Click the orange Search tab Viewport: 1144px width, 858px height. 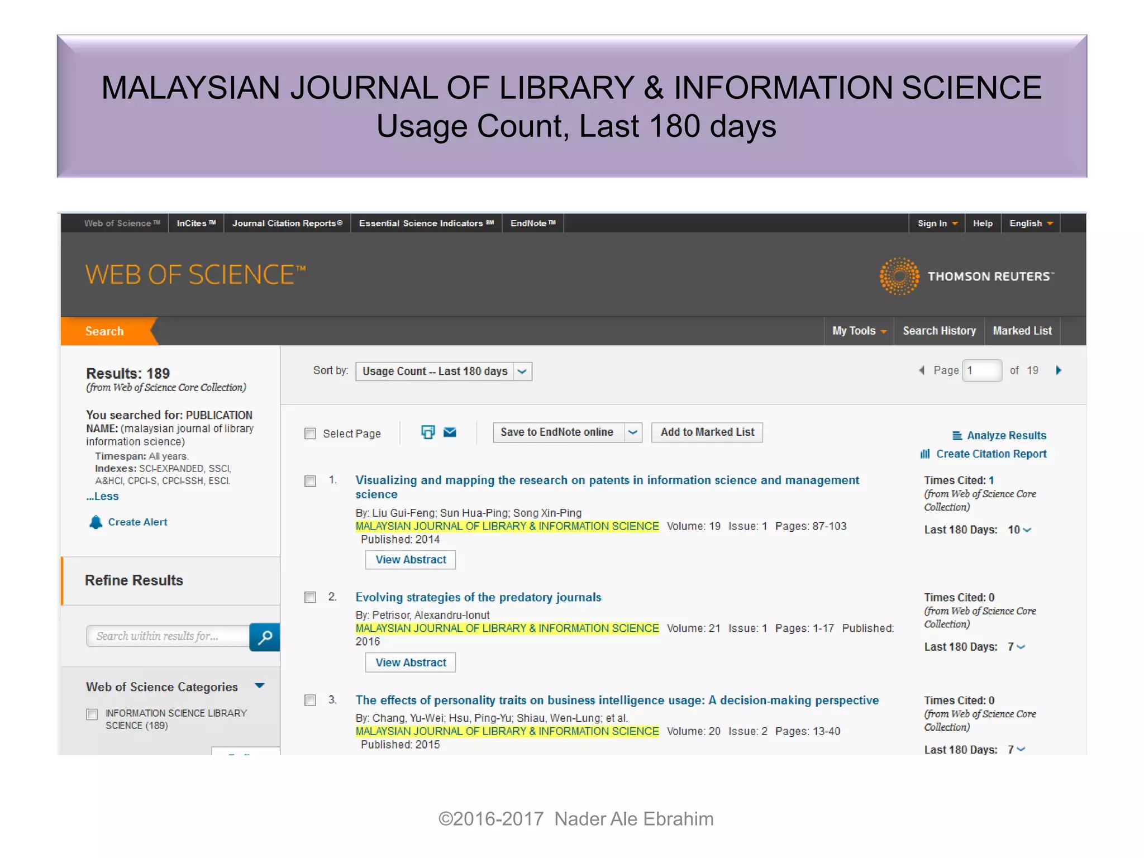coord(106,331)
